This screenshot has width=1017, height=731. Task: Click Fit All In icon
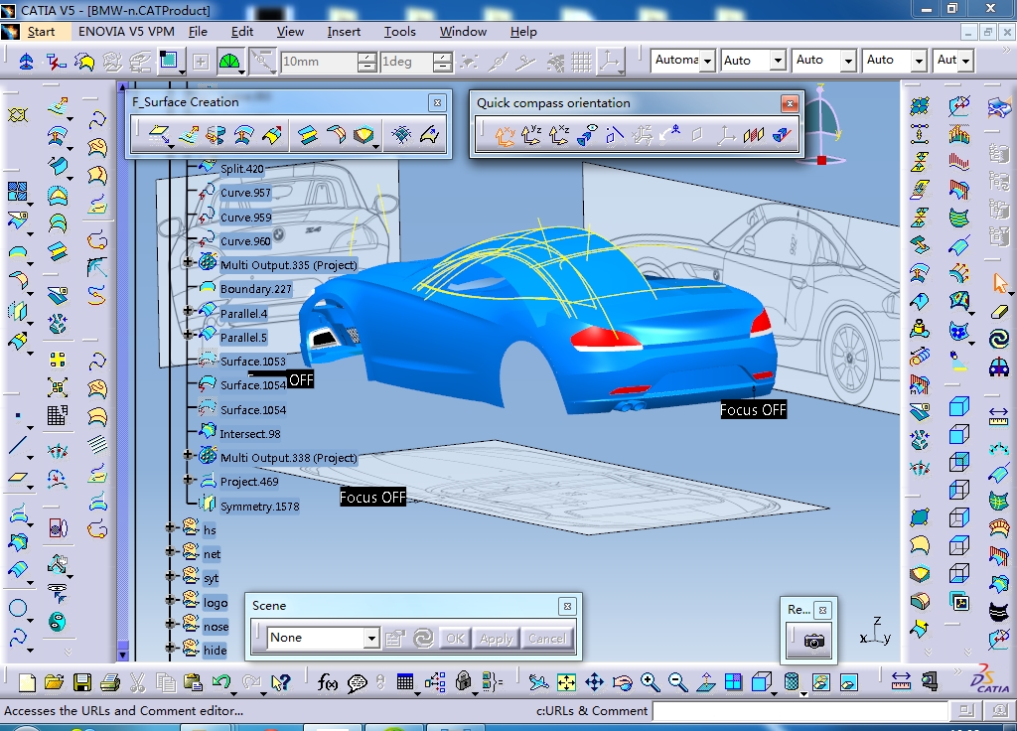tap(566, 682)
